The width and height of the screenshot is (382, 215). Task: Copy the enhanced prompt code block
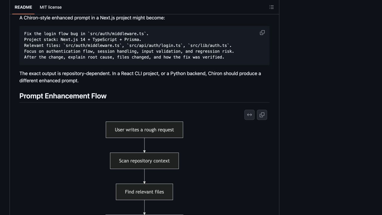(x=262, y=33)
